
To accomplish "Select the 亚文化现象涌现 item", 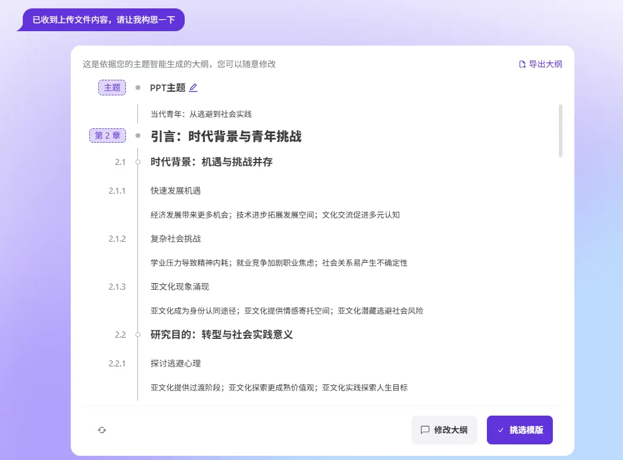I will (x=180, y=287).
